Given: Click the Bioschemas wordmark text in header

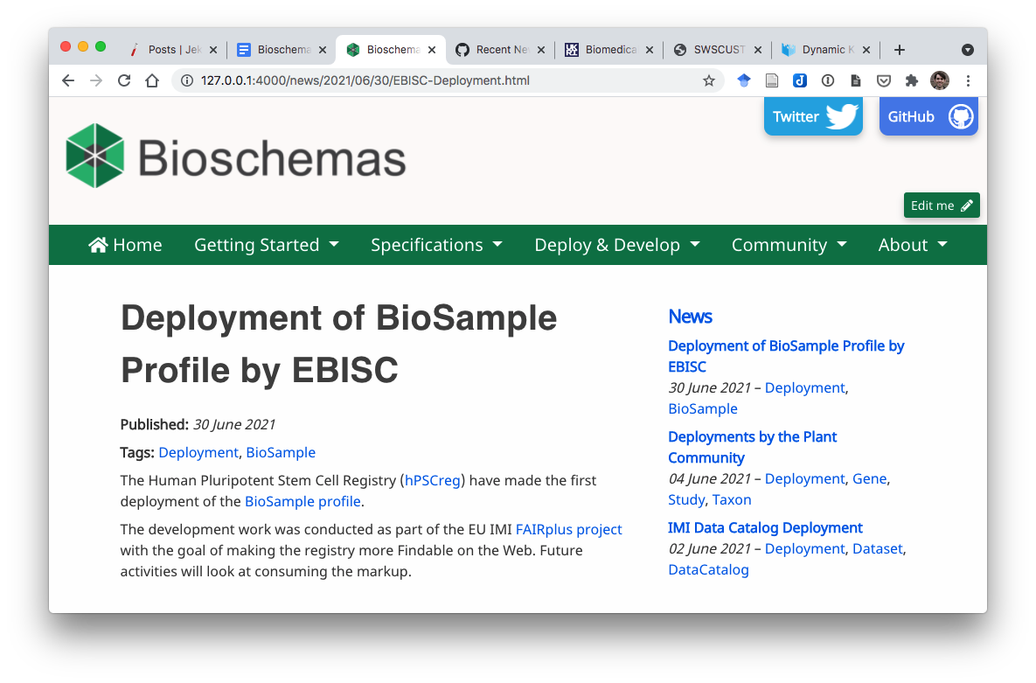Looking at the screenshot, I should coord(272,158).
